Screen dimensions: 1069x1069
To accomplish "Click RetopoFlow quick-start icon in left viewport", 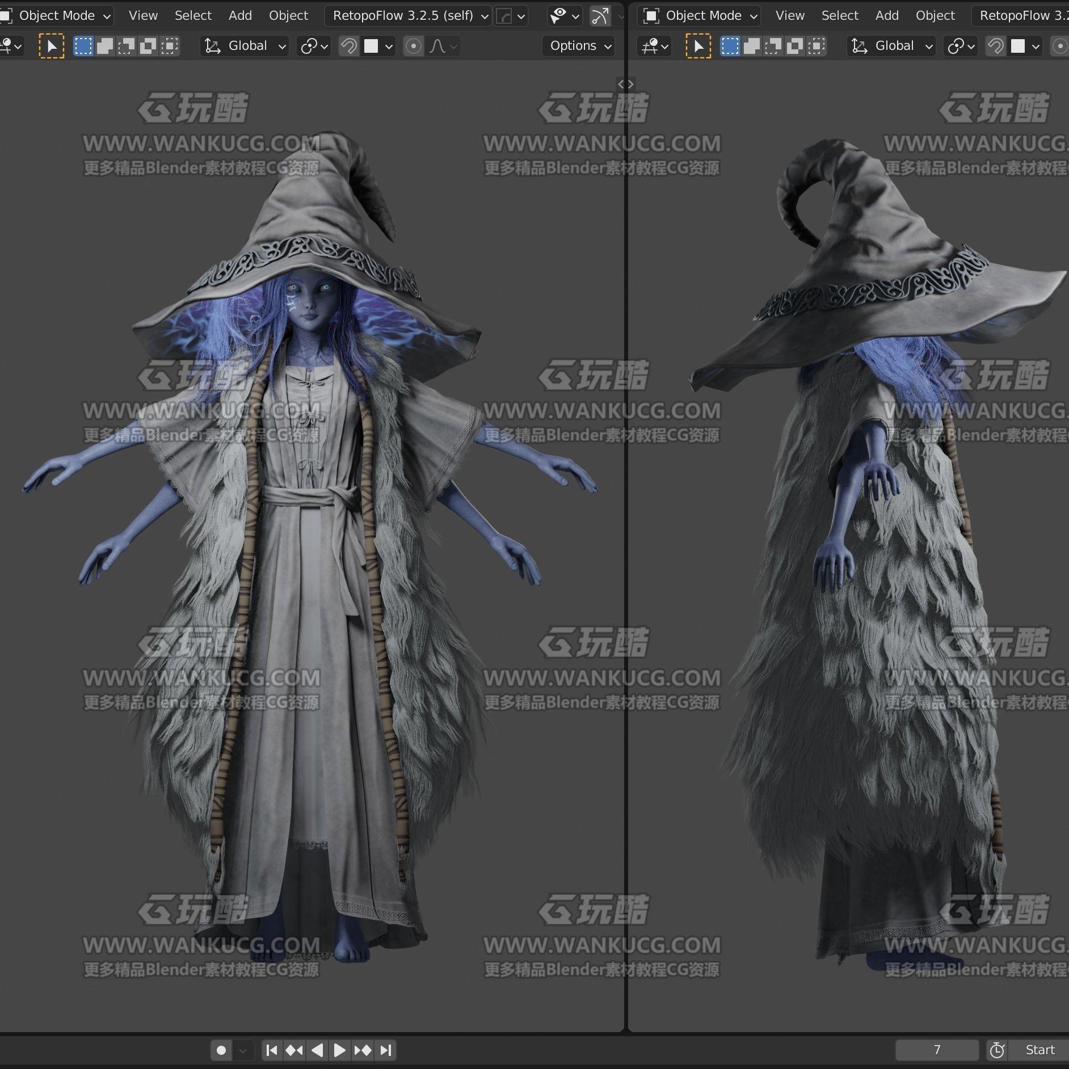I will pos(503,16).
